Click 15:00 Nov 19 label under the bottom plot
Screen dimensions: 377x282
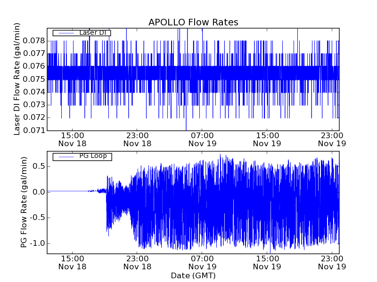coord(267,262)
